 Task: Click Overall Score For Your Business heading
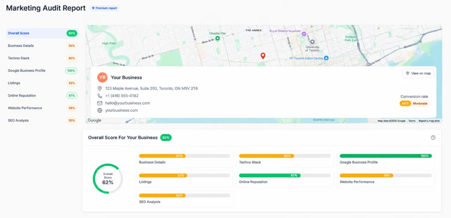click(123, 138)
